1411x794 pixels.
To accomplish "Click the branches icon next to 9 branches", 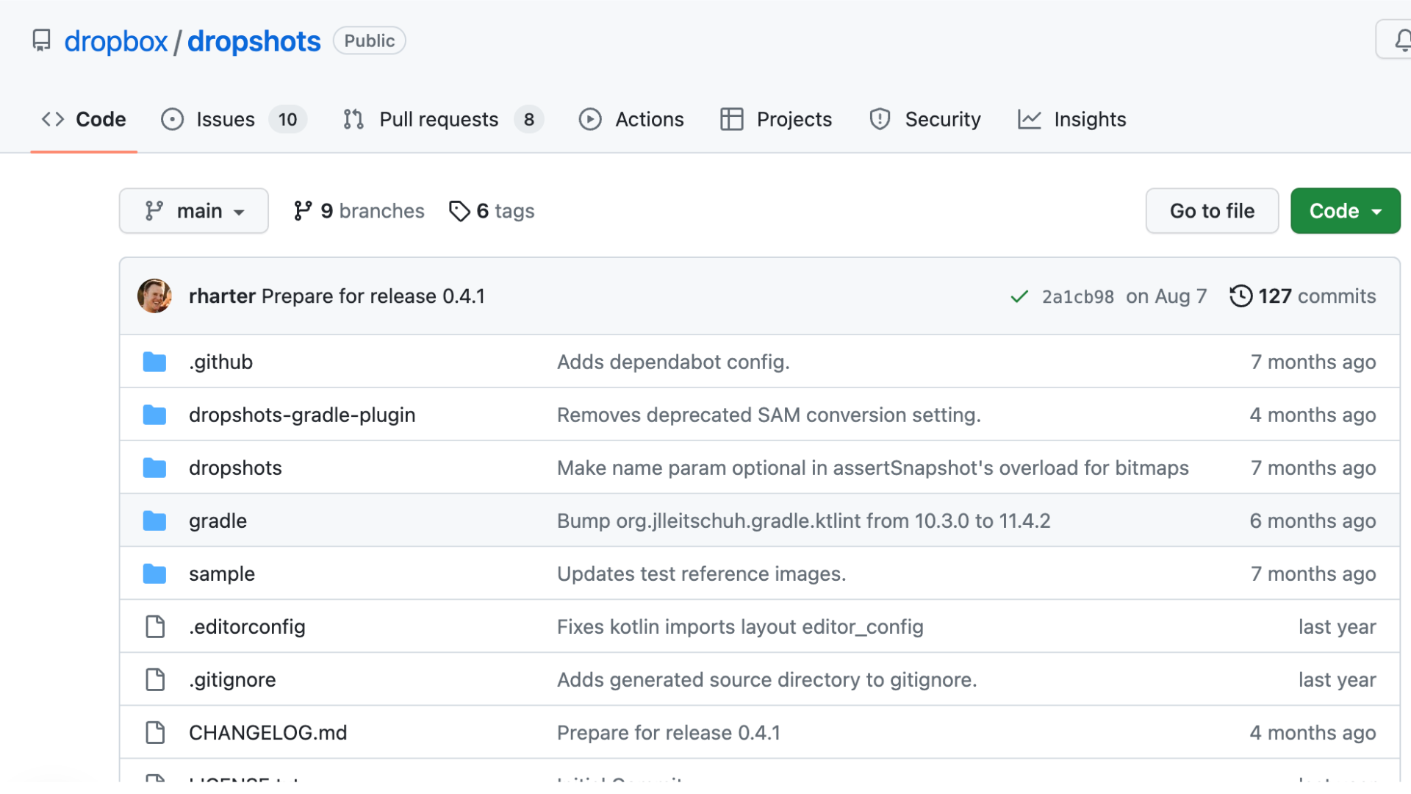I will click(x=303, y=211).
